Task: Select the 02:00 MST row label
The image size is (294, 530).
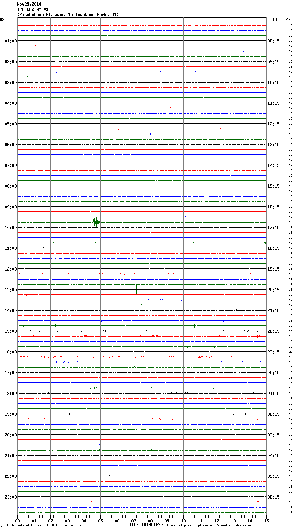Action: click(x=11, y=62)
